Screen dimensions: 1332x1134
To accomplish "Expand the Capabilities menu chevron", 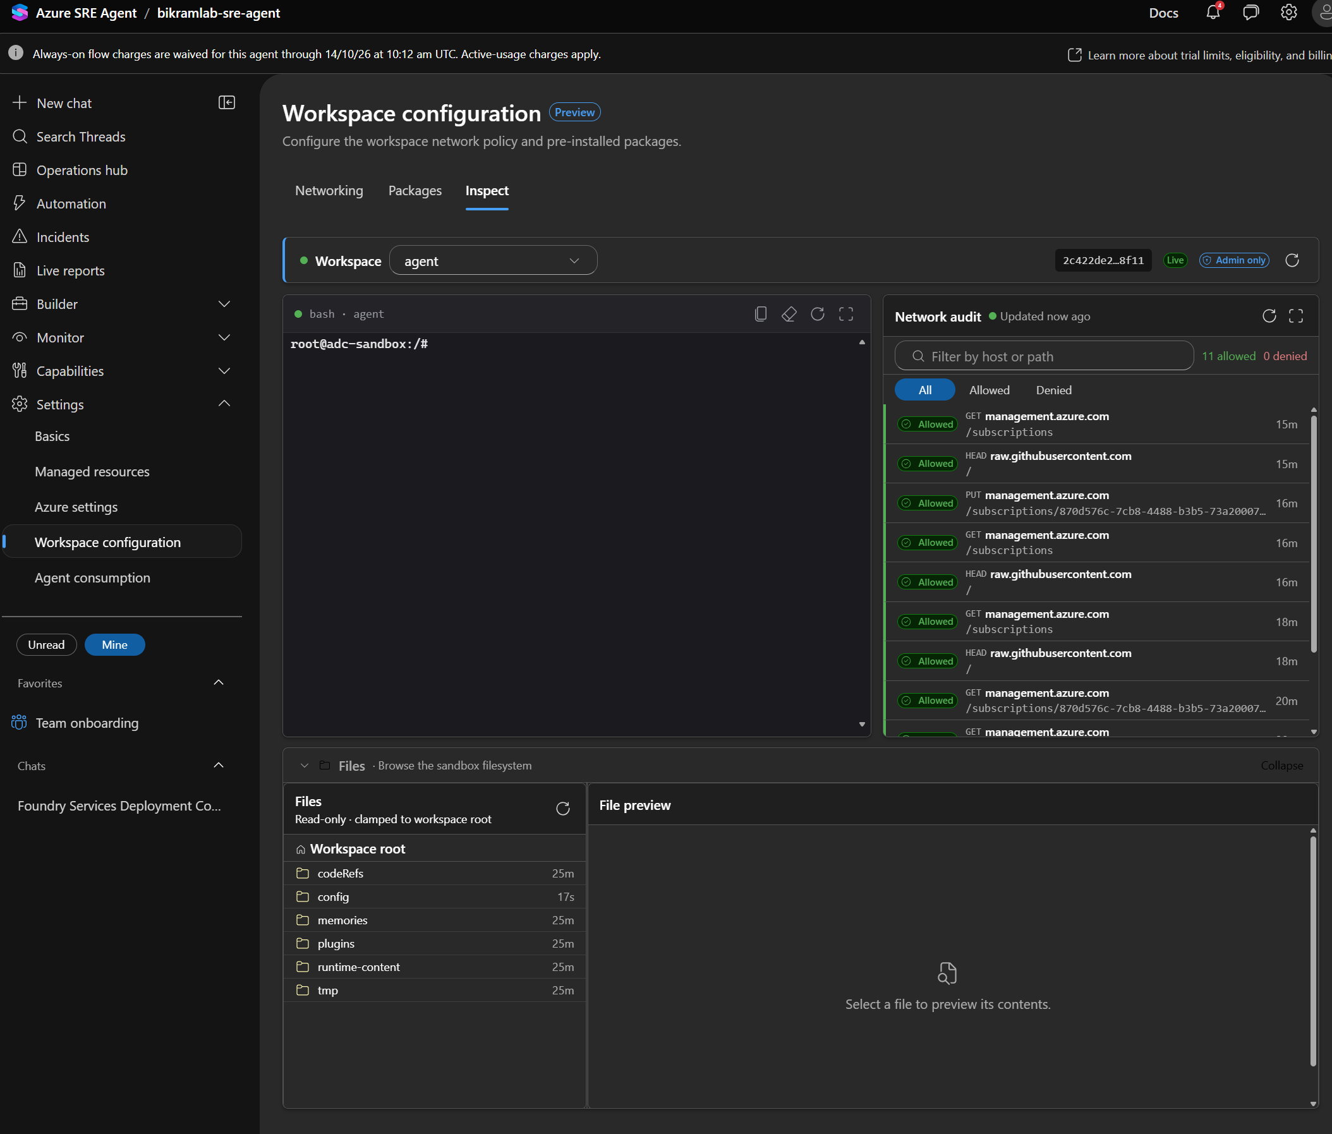I will pyautogui.click(x=224, y=370).
